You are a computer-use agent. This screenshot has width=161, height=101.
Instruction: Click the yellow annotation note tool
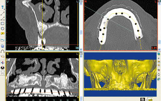[x=2, y=34]
